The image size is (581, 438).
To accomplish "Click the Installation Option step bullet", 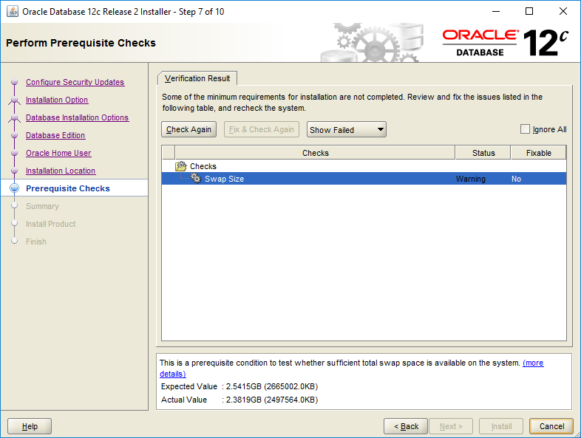I will (15, 100).
